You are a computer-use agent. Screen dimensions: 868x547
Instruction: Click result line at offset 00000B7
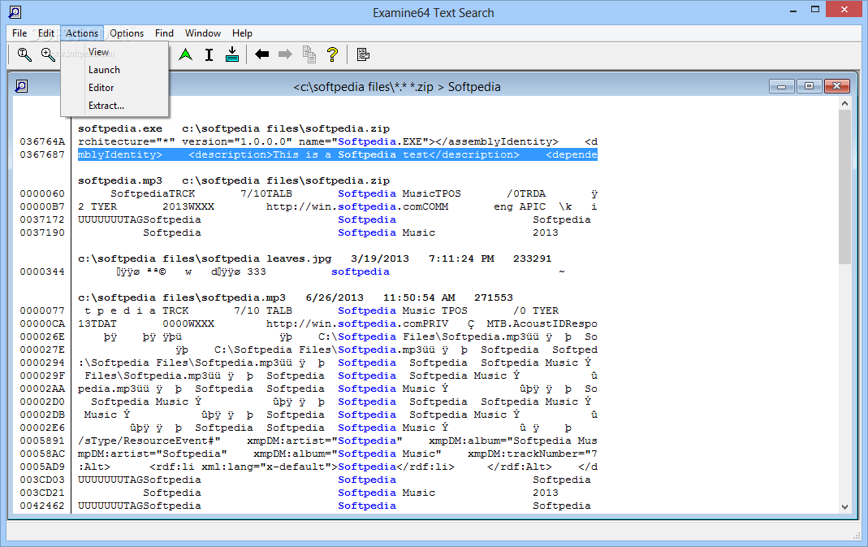338,206
